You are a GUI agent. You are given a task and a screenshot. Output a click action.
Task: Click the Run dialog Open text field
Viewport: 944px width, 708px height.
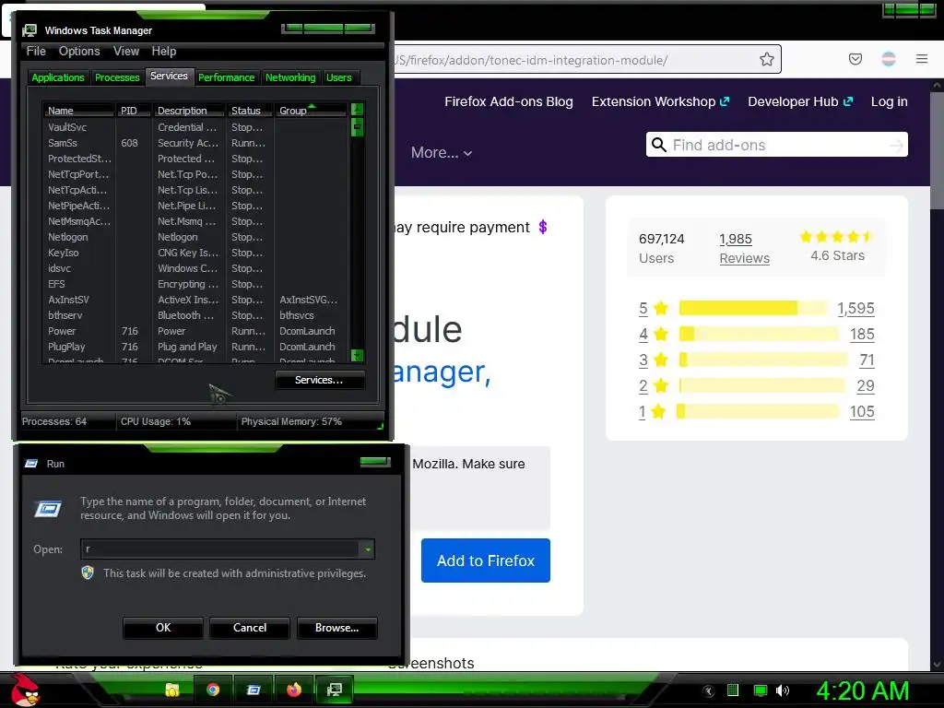pyautogui.click(x=221, y=549)
